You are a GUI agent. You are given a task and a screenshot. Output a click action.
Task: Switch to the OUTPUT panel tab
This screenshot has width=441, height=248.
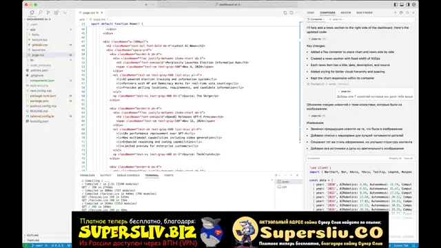pos(105,176)
